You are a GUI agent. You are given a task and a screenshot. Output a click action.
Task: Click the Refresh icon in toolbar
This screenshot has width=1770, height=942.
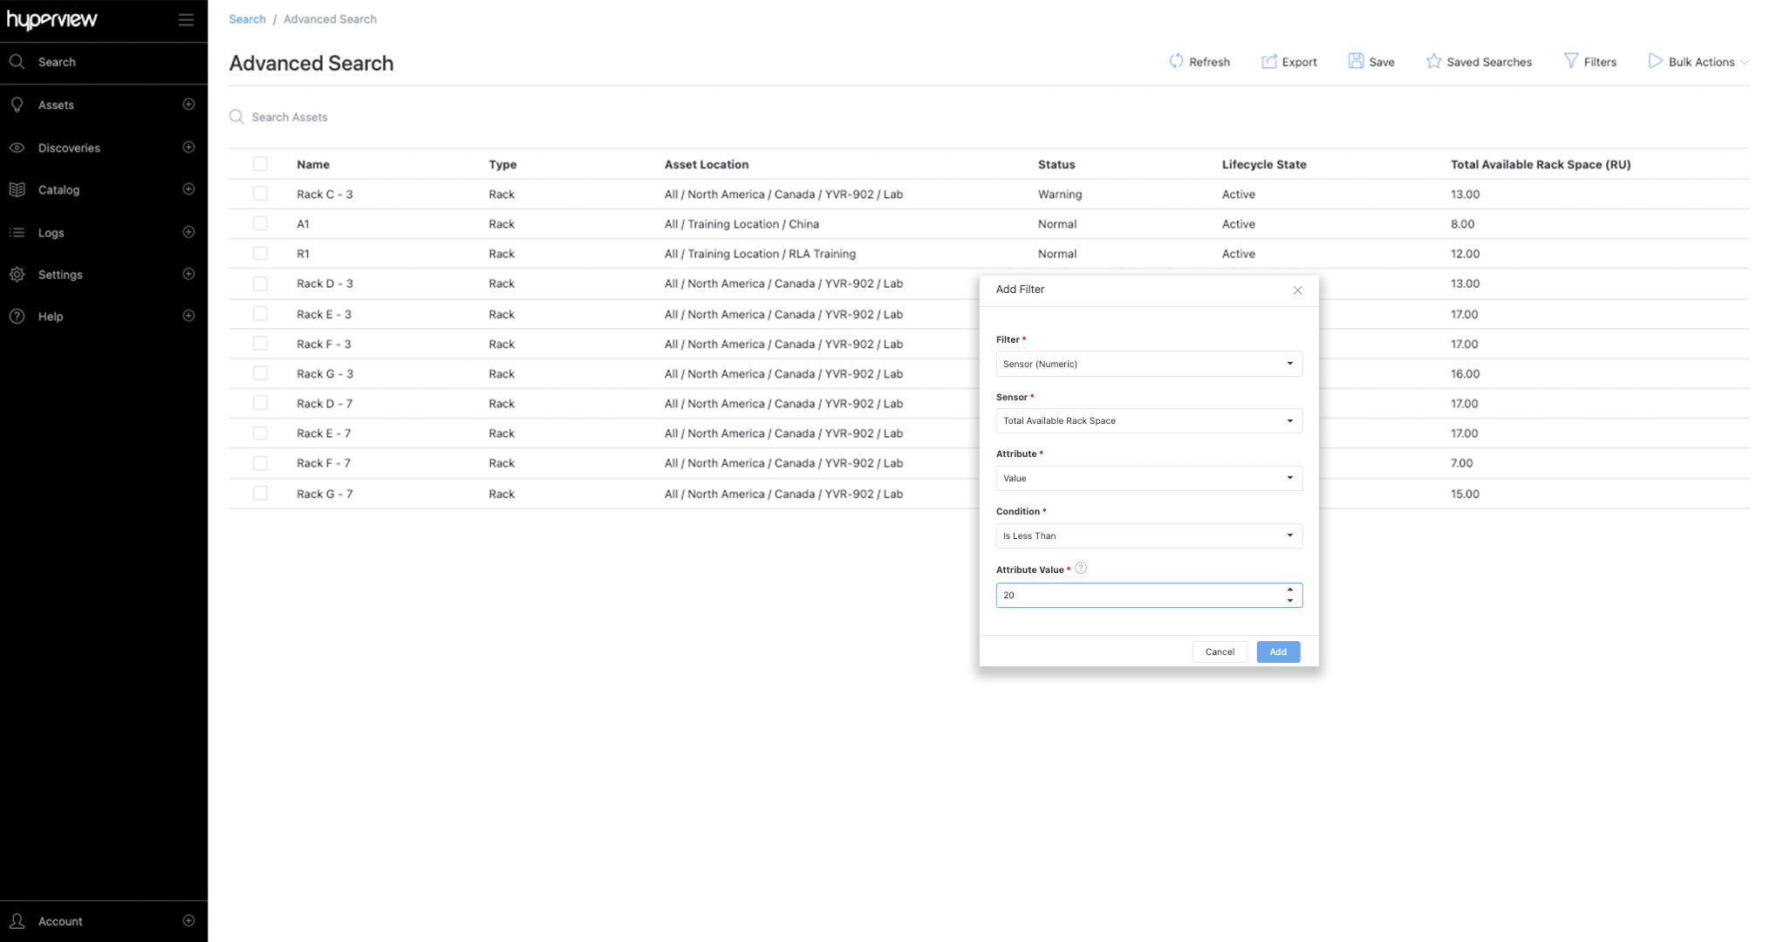coord(1176,61)
